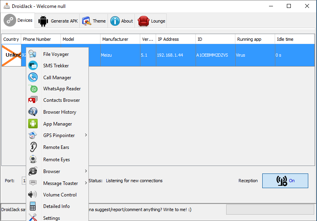Viewport: 317px width, 221px height.
Task: Sort by Idle time column header
Action: [x=294, y=39]
